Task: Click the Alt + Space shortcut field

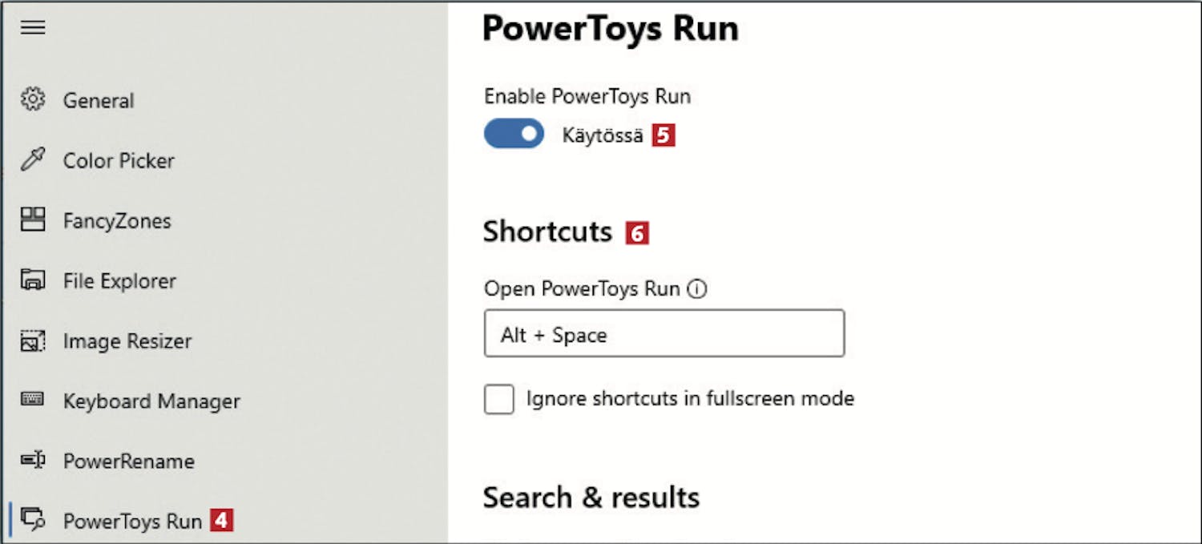Action: point(664,334)
